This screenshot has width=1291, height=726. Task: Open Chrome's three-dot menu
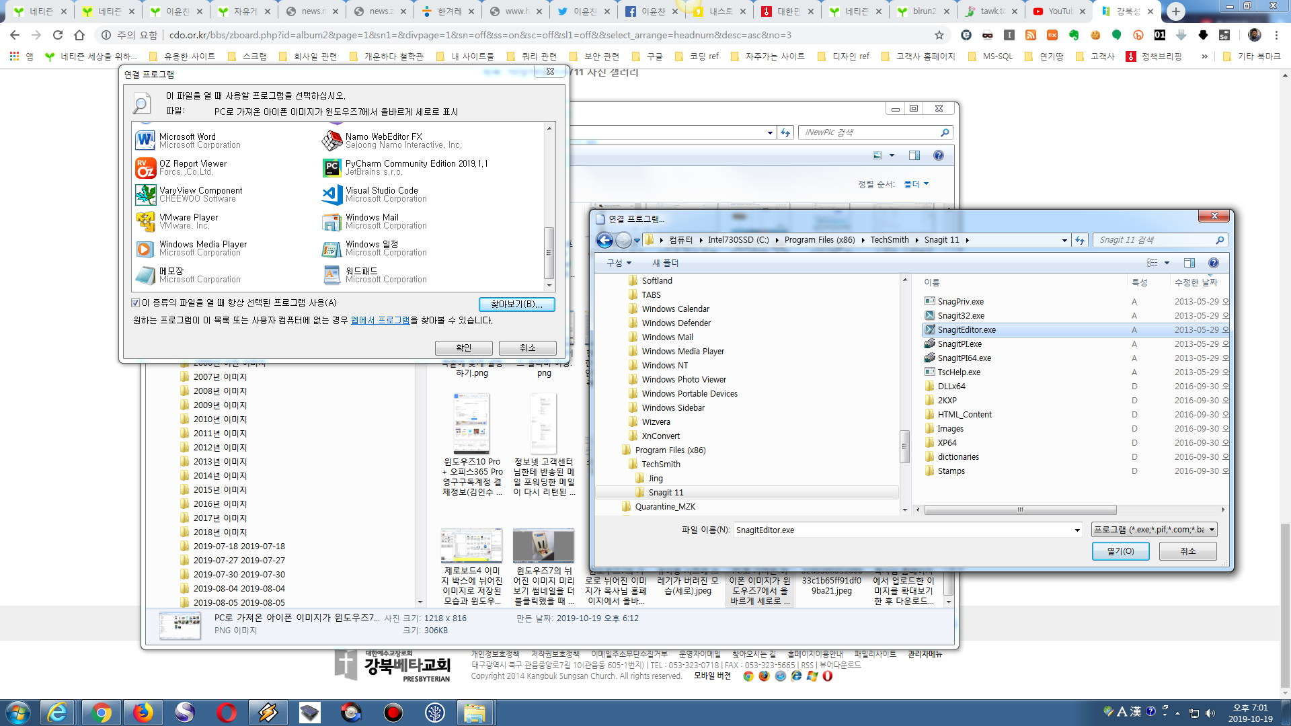click(x=1276, y=35)
